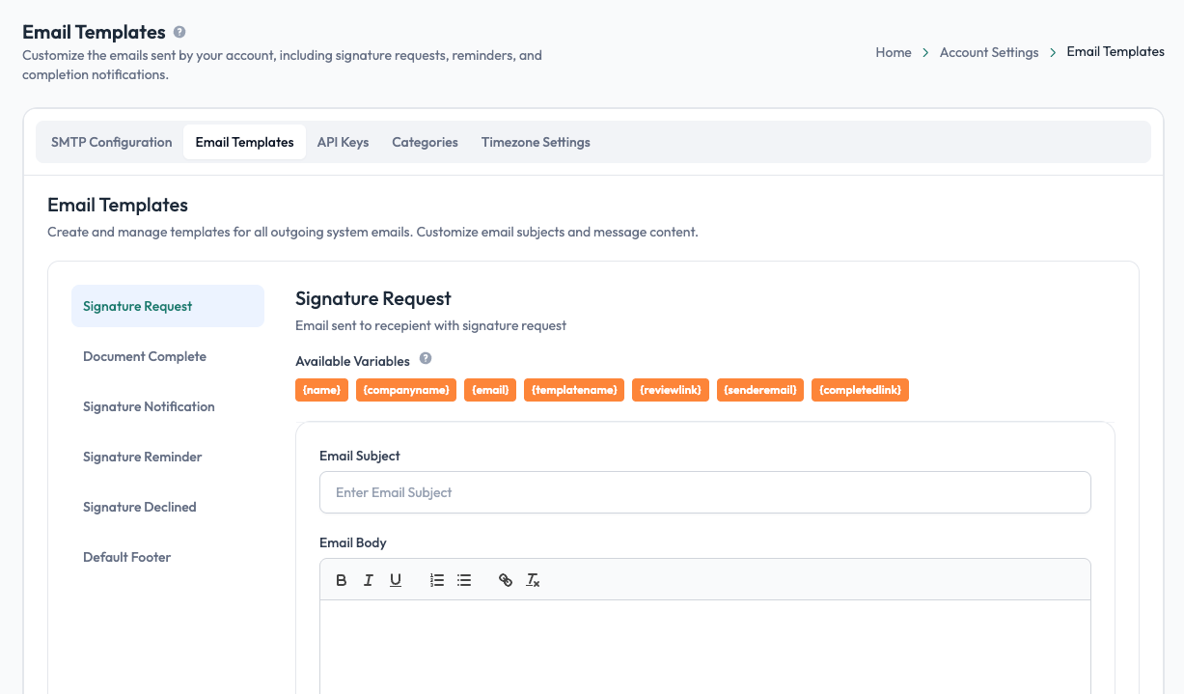Open the SMTP Configuration tab
Screen dimensions: 1184x694
coord(112,142)
